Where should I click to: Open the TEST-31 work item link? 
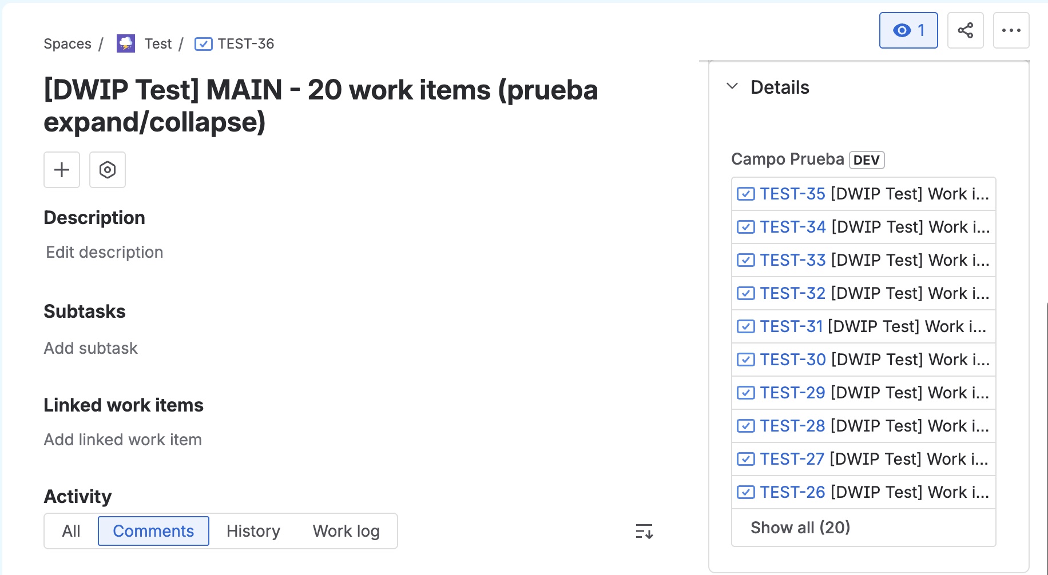(791, 326)
